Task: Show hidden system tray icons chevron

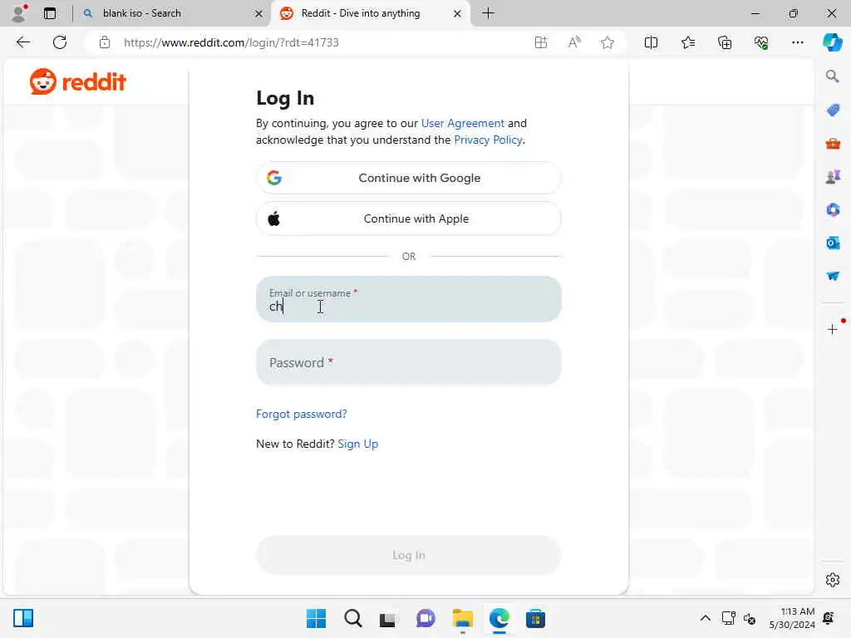Action: [x=705, y=618]
